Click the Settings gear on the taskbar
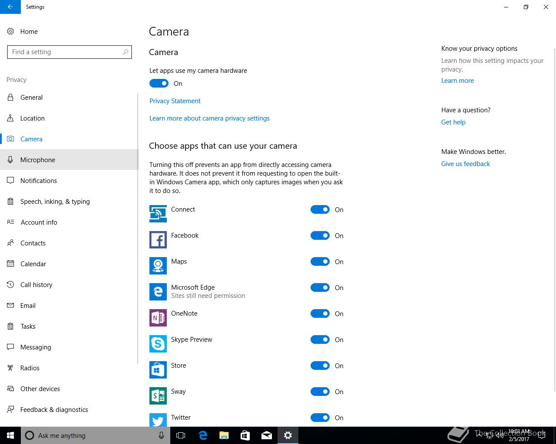The height and width of the screenshot is (444, 556). (288, 435)
